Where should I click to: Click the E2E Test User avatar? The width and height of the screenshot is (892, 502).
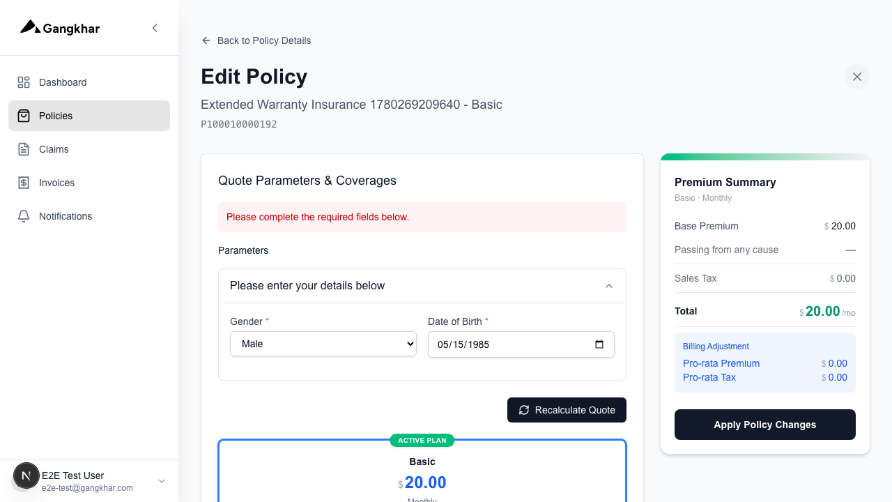point(26,476)
